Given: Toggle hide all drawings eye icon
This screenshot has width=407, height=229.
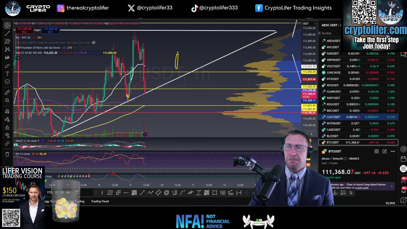Looking at the screenshot, I should point(7,135).
